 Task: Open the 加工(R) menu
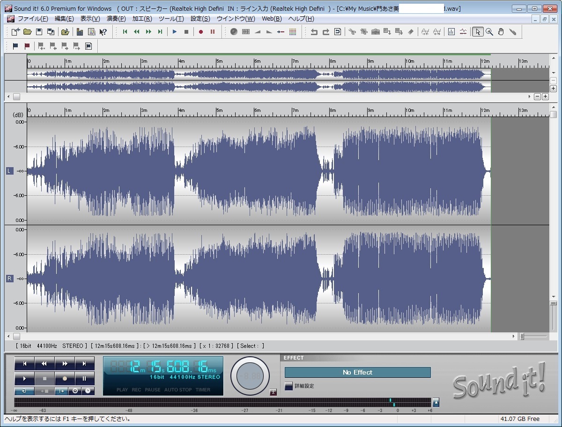142,19
